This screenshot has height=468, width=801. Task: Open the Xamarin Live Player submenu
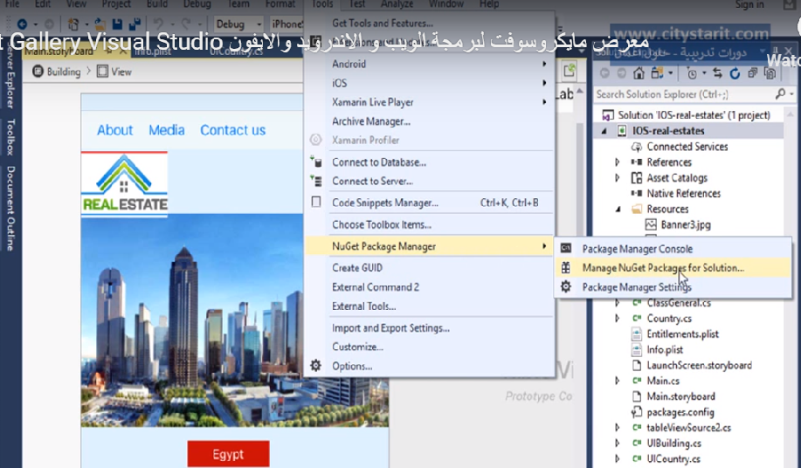[428, 102]
